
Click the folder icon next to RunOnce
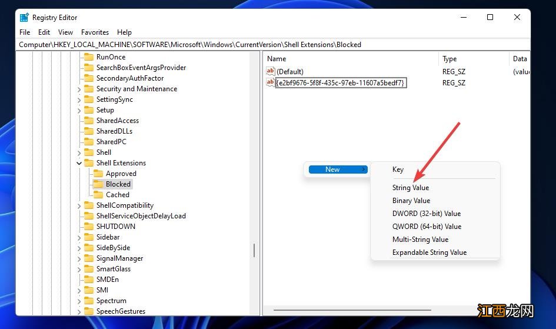click(89, 57)
